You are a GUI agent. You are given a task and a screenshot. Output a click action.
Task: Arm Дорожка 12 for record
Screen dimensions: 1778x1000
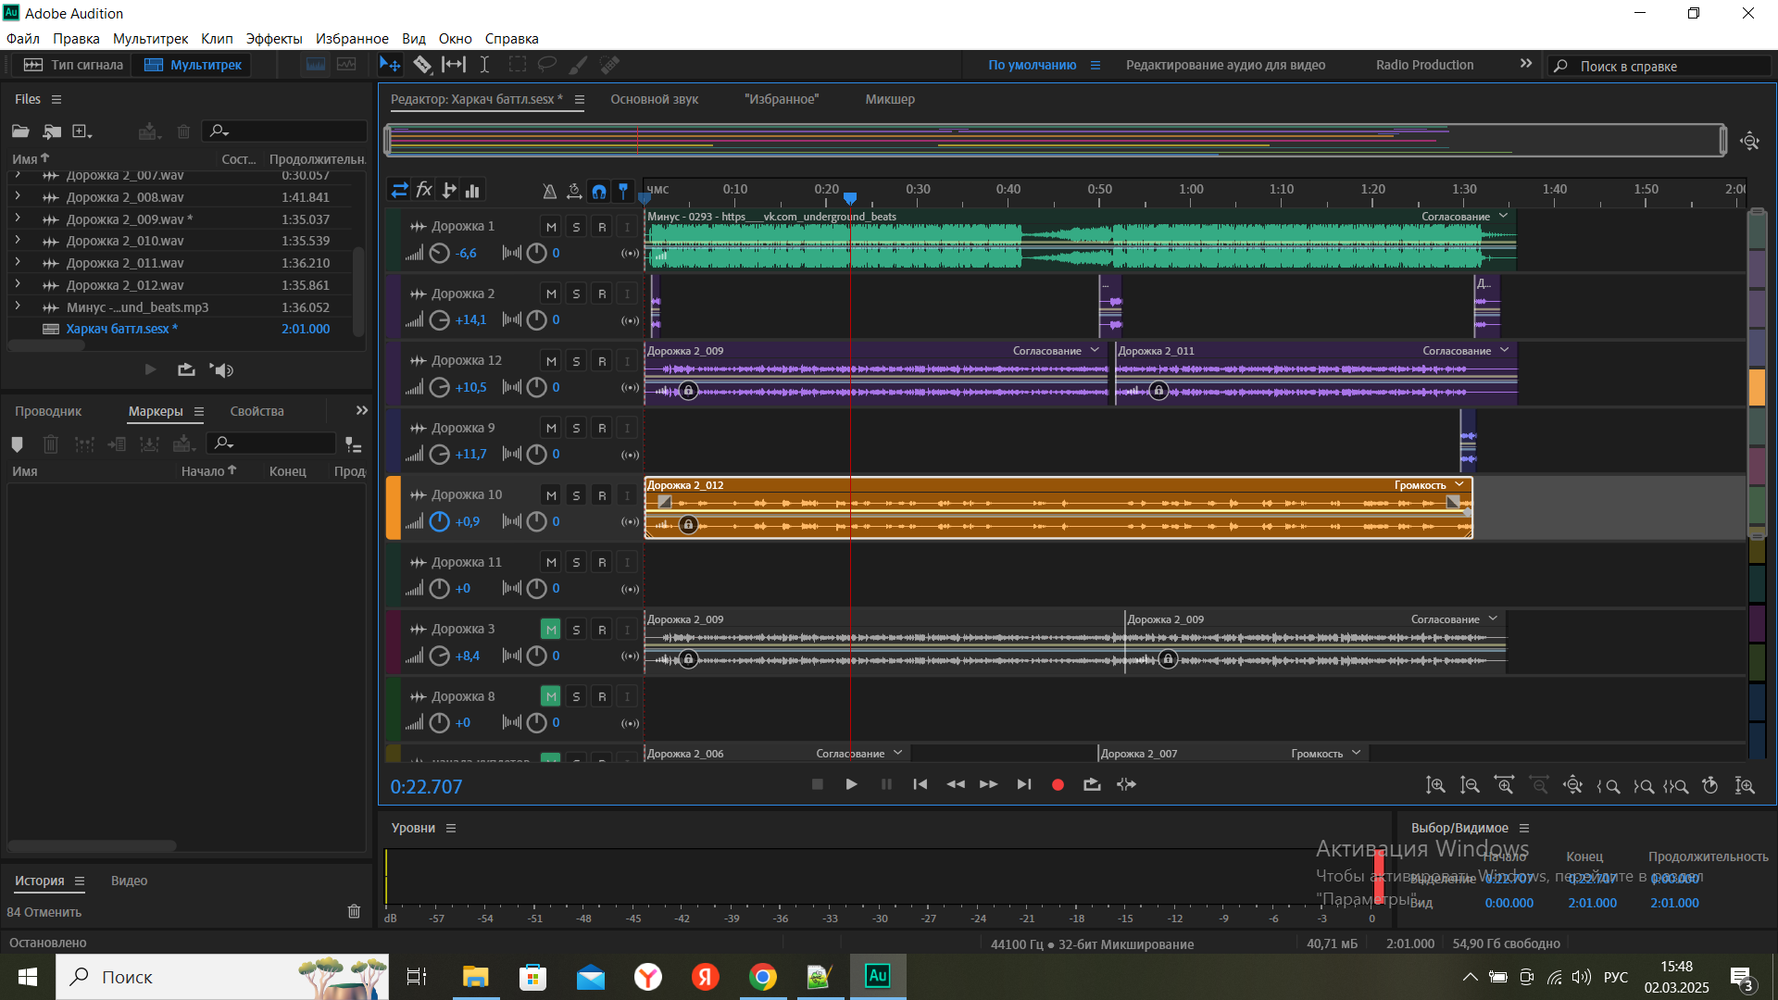click(x=602, y=361)
